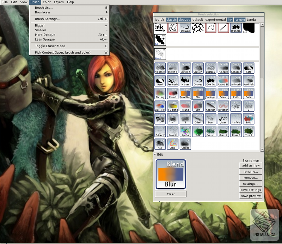Choose the PenBrush ink brush
The width and height of the screenshot is (282, 244).
tap(173, 81)
